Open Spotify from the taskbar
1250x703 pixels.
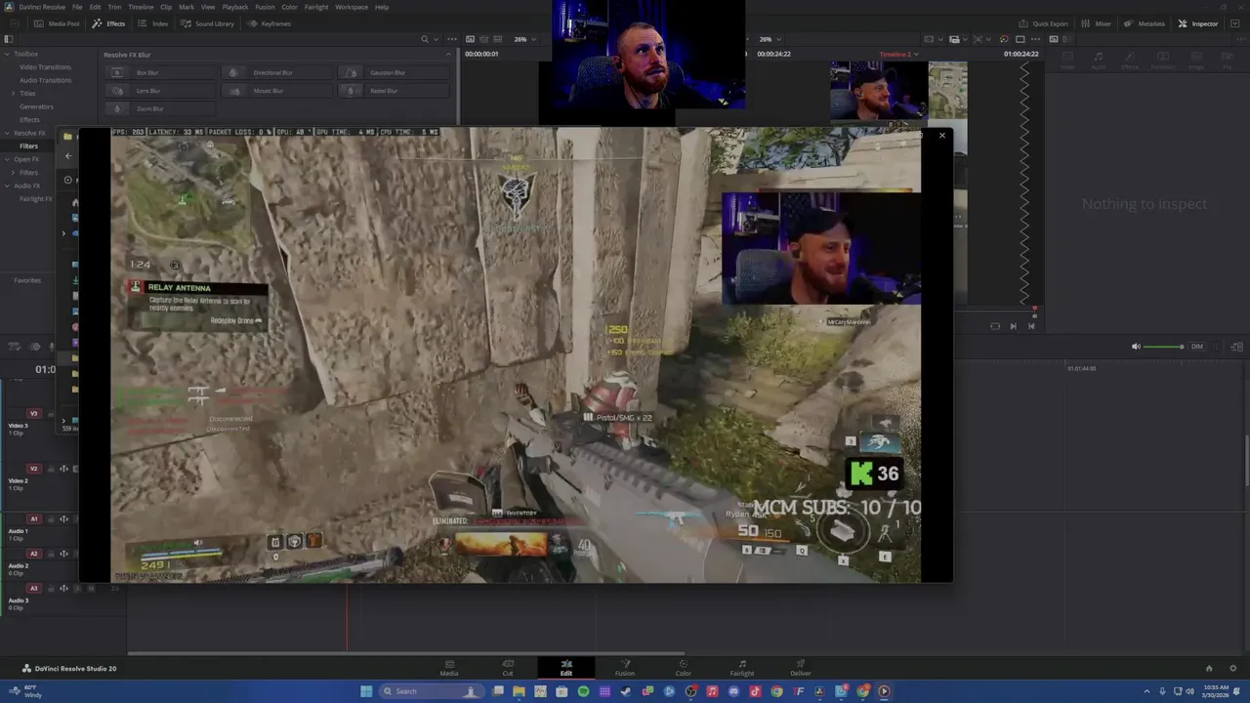pos(583,691)
